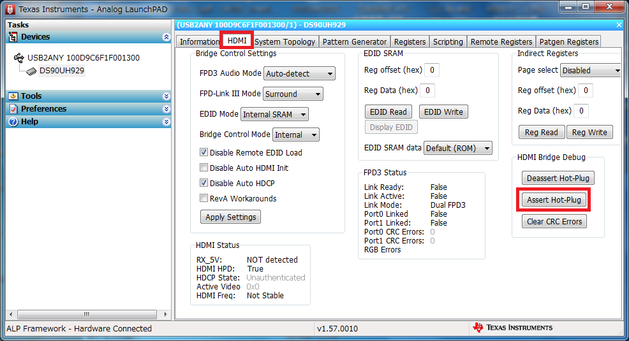Screen dimensions: 629x341
Task: Click the HDMI Freq Not Stable value
Action: (x=265, y=296)
